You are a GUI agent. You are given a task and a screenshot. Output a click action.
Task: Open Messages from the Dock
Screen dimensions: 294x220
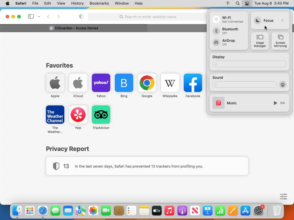point(55,211)
